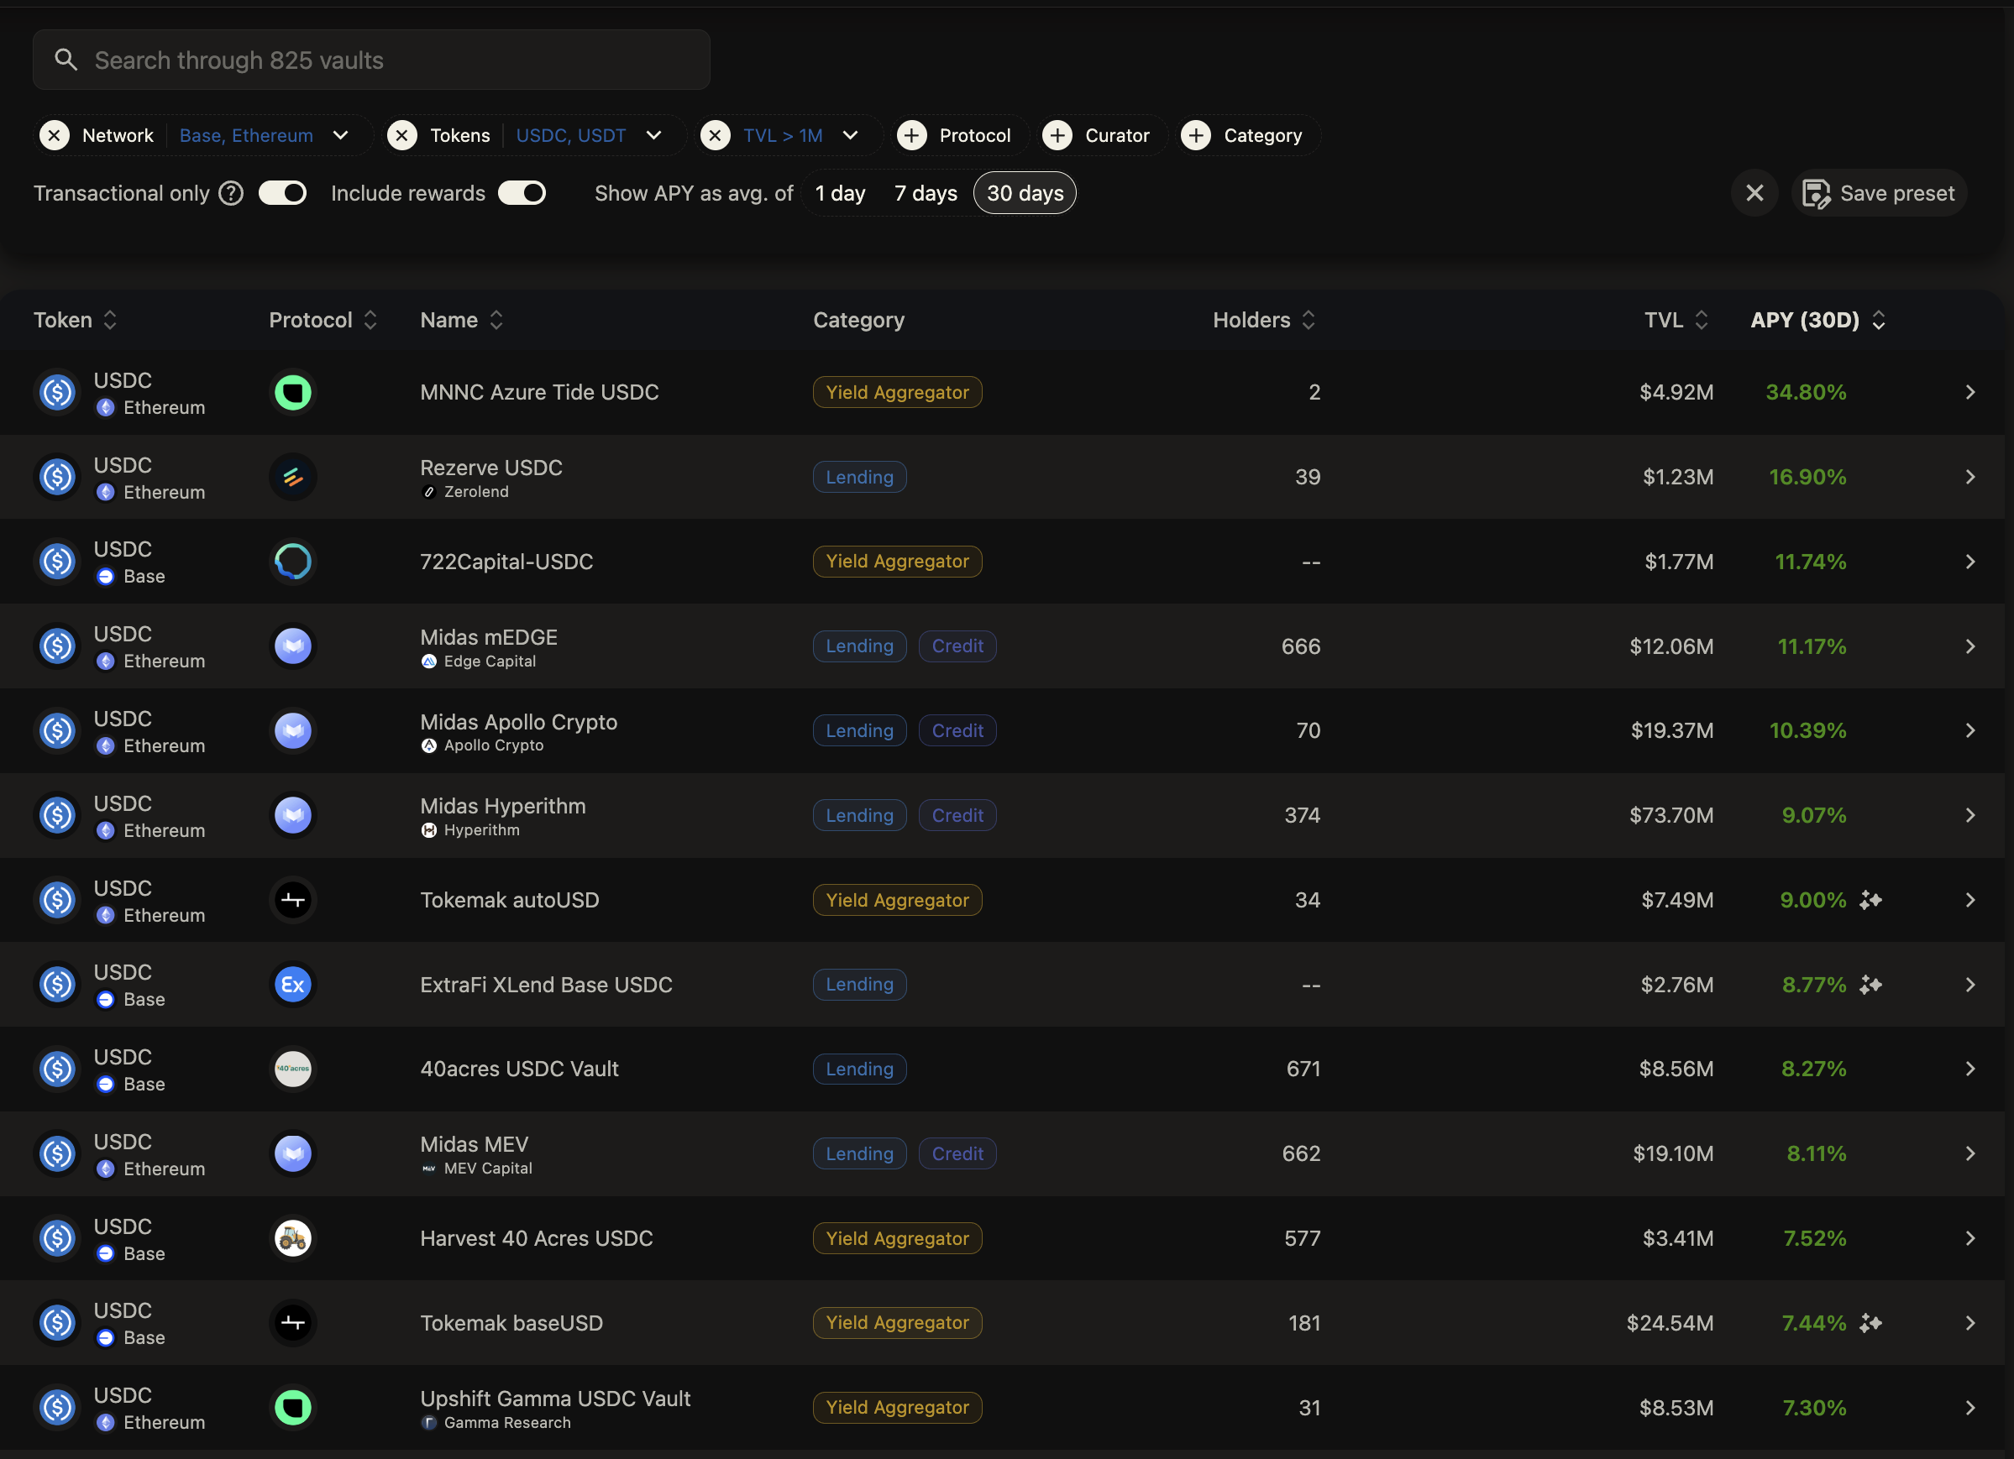Screen dimensions: 2014x1459
Task: Open the Tokens USDC, USDT dropdown
Action: point(653,135)
